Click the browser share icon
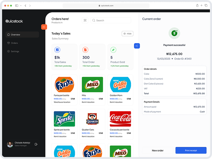Image resolution: width=212 pixels, height=159 pixels. tap(197, 6)
